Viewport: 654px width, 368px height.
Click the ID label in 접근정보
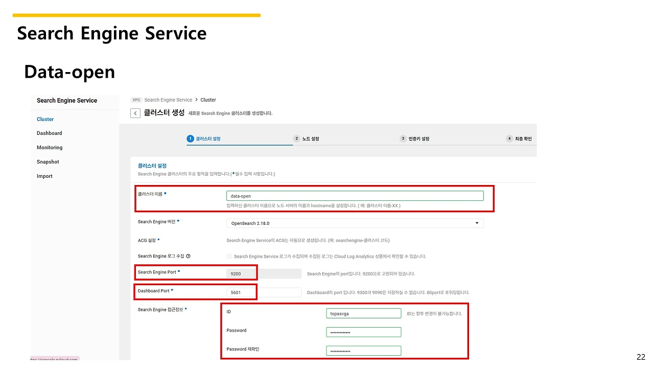229,312
